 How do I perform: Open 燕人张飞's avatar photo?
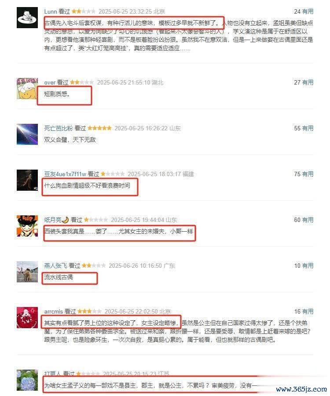pos(27,272)
